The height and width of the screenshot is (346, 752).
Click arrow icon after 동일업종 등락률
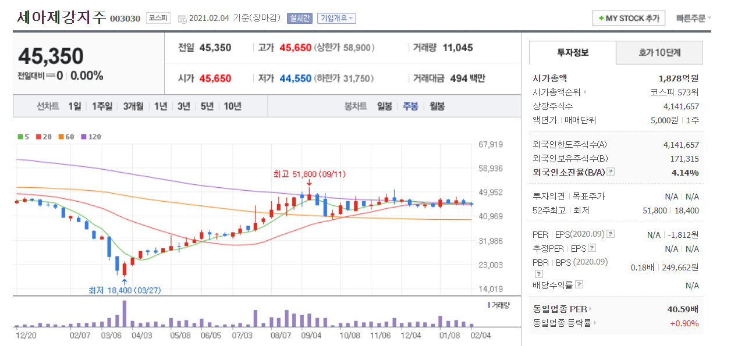point(594,323)
